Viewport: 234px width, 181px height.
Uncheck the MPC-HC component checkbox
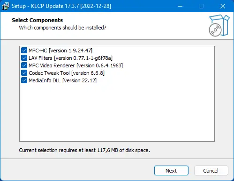[x=24, y=51]
